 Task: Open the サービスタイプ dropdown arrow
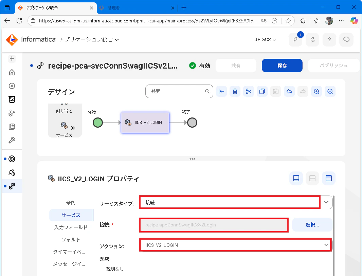[x=326, y=202]
